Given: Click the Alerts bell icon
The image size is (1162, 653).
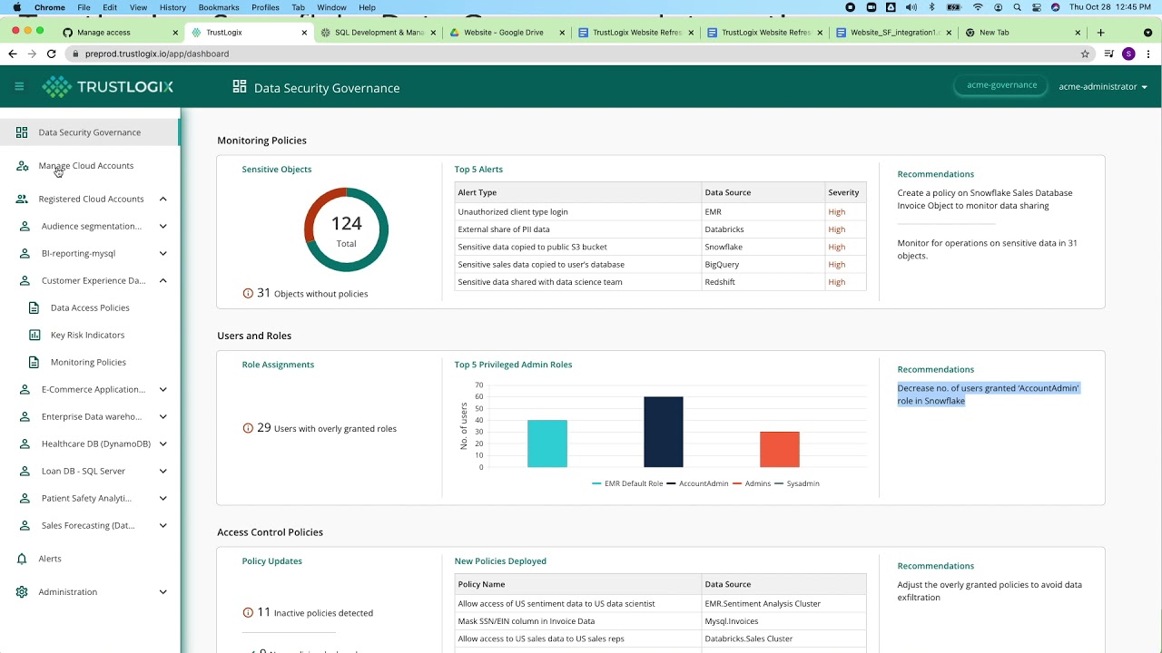Looking at the screenshot, I should (x=22, y=559).
